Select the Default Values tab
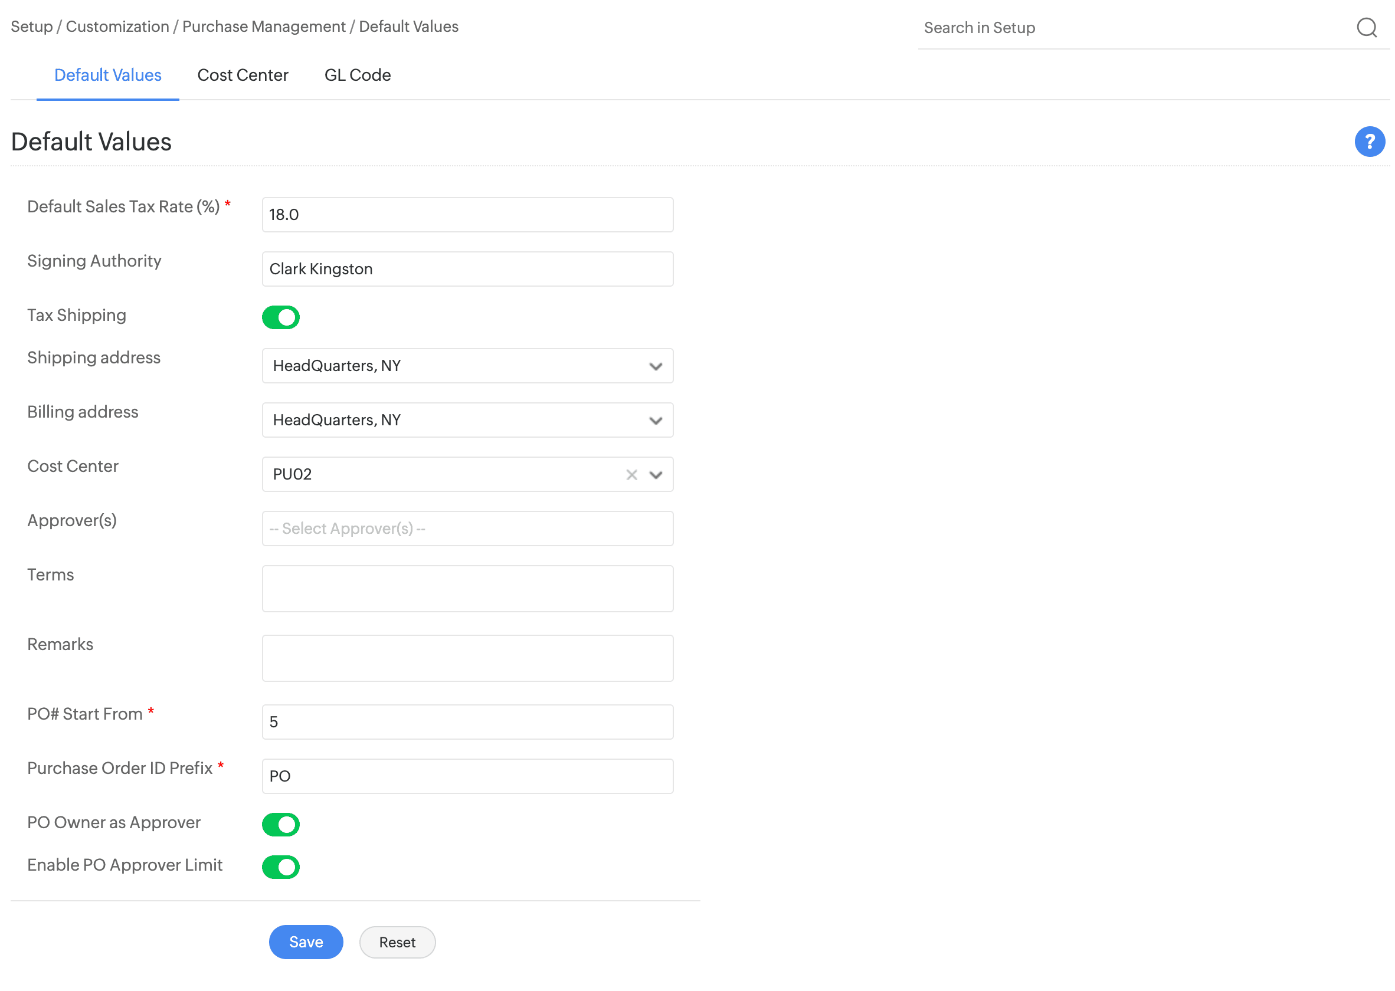 [x=107, y=75]
